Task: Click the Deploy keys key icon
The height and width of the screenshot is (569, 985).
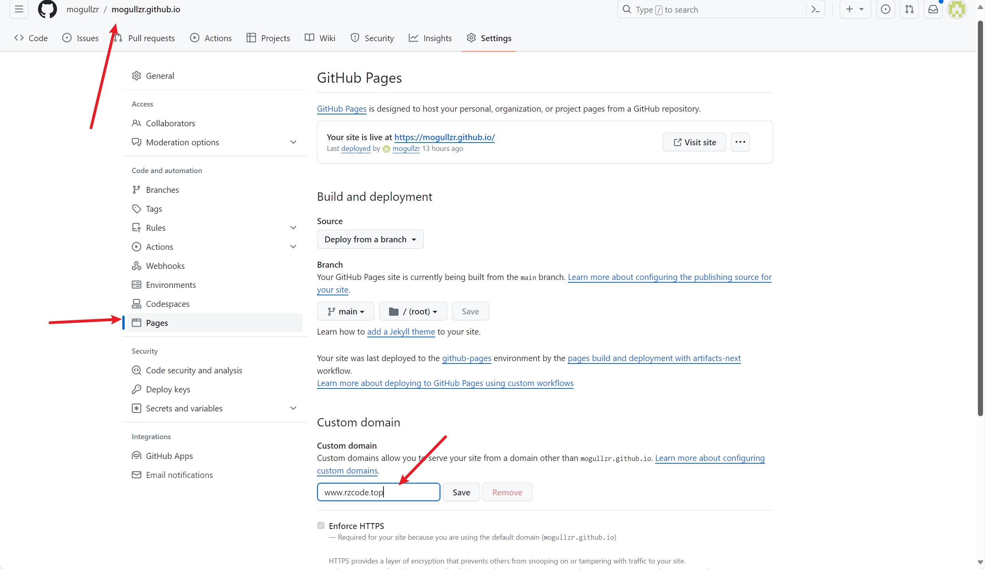Action: tap(137, 389)
